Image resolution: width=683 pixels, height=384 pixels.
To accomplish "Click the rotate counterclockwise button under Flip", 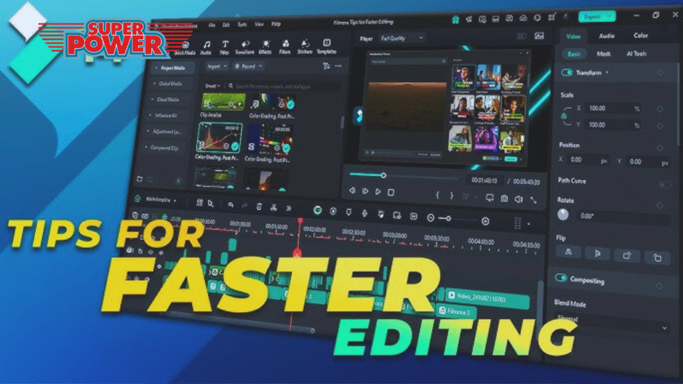I will [x=657, y=258].
